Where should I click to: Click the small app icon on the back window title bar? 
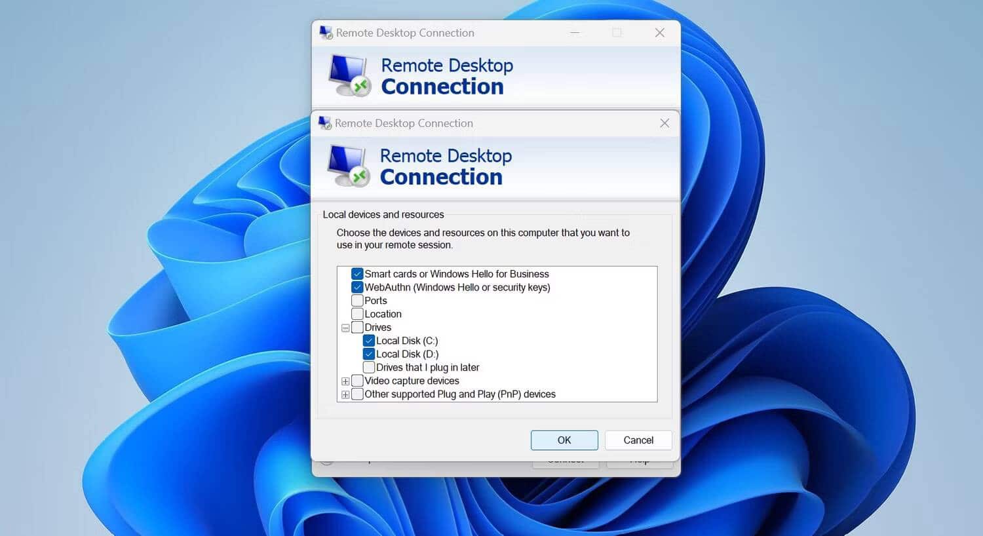pos(324,32)
